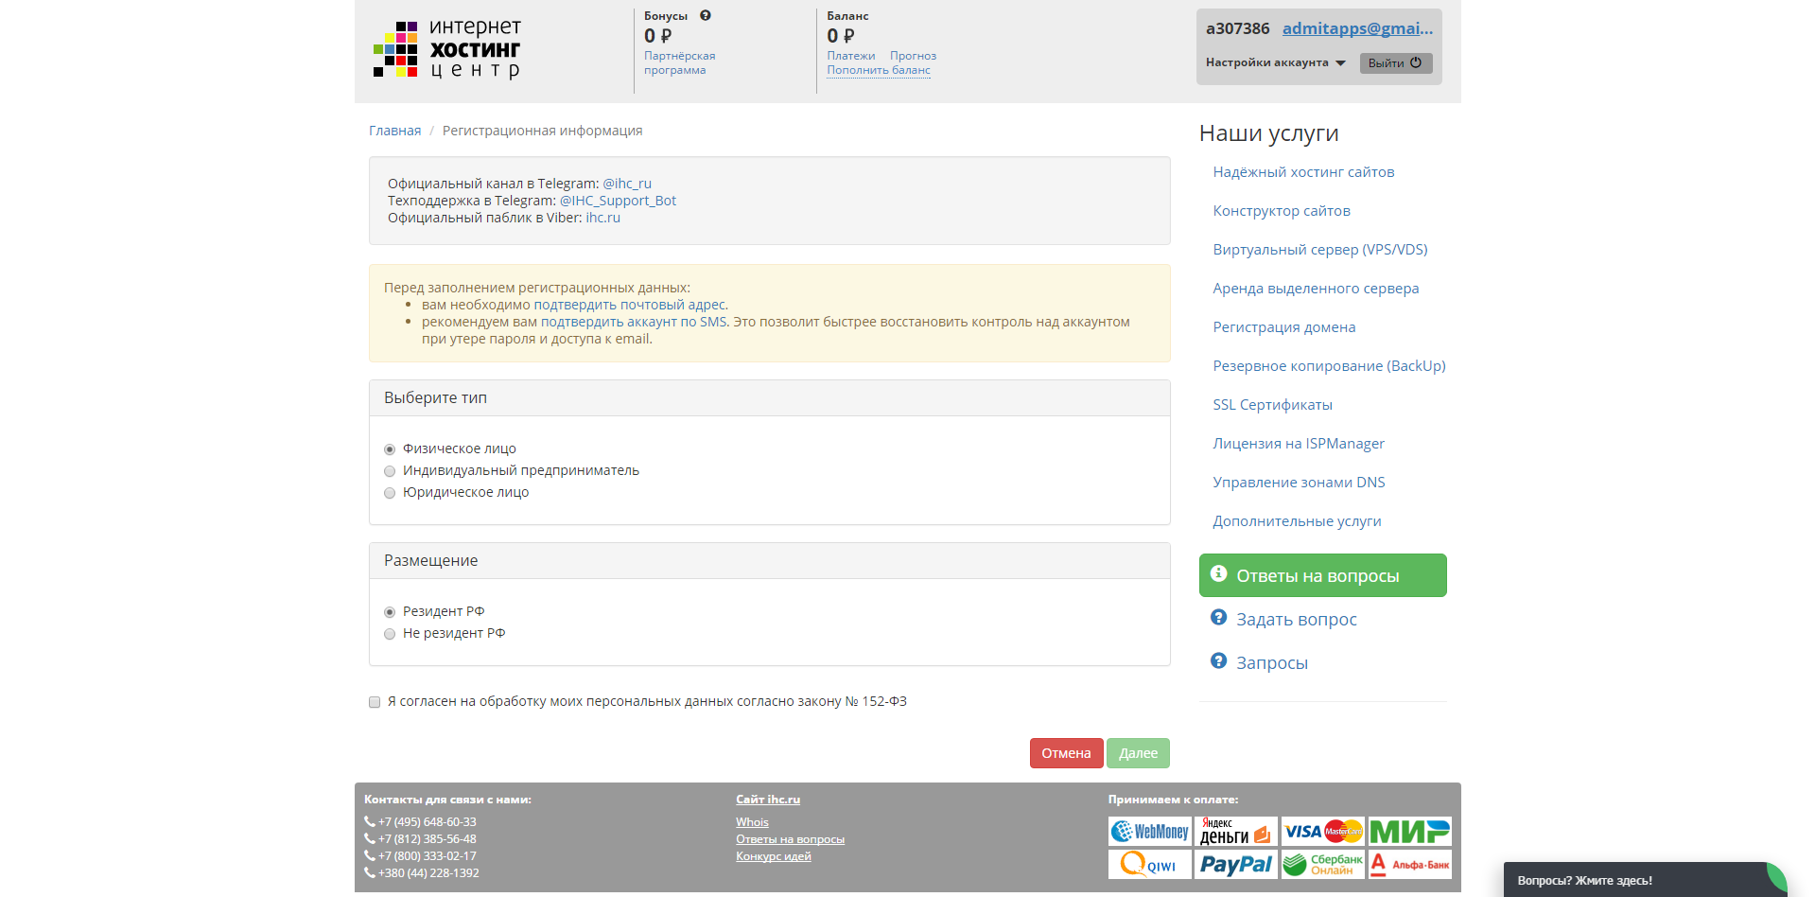Open the Платежи link
Viewport: 1815px width, 897px height.
(850, 56)
